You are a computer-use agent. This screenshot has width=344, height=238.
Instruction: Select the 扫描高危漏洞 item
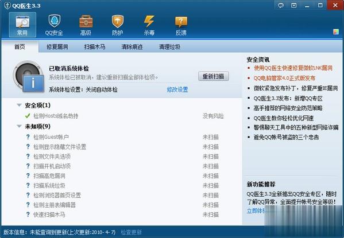coord(49,175)
